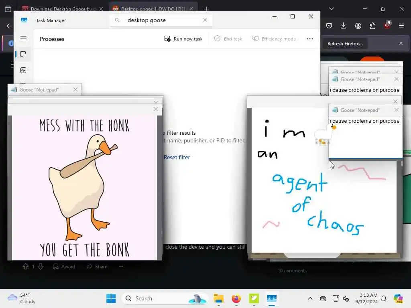Switch to 'Desktop goose: HOW DO I DEL' tab
This screenshot has width=411, height=308.
pyautogui.click(x=153, y=9)
